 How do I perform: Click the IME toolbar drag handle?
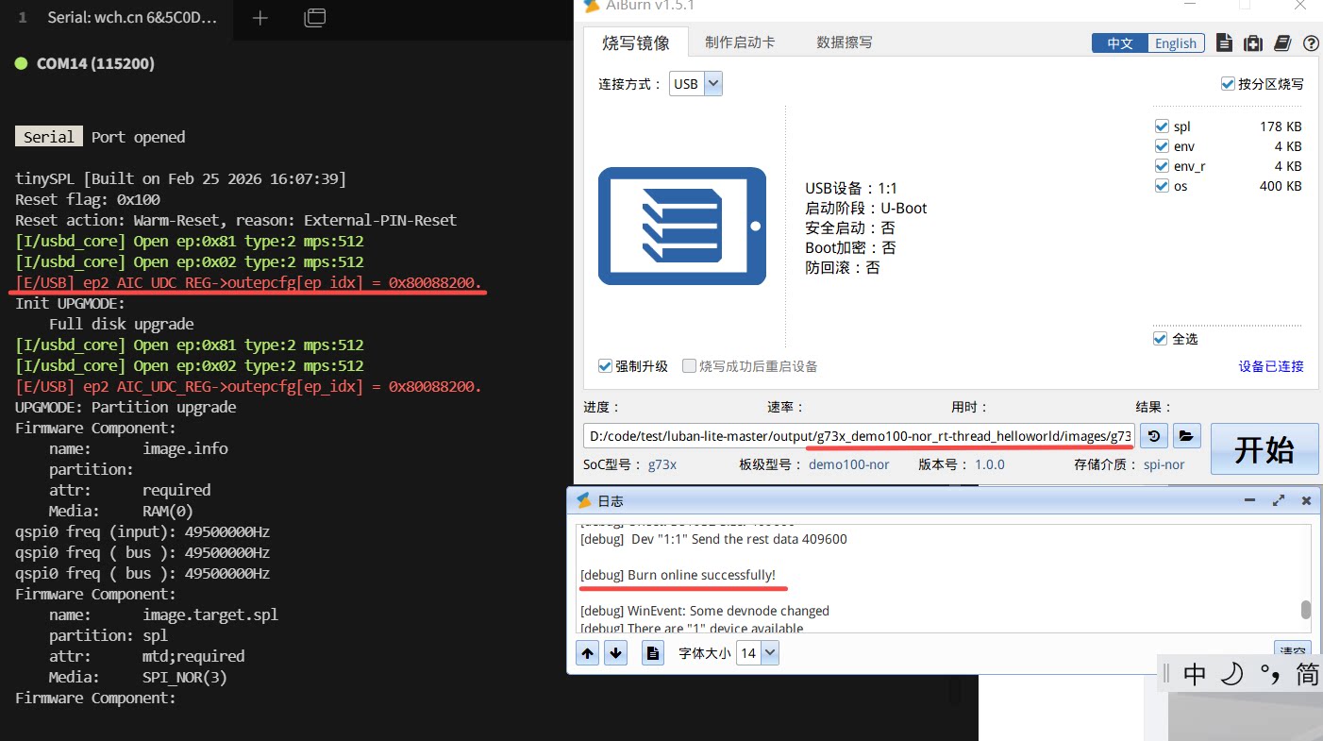coord(1166,674)
